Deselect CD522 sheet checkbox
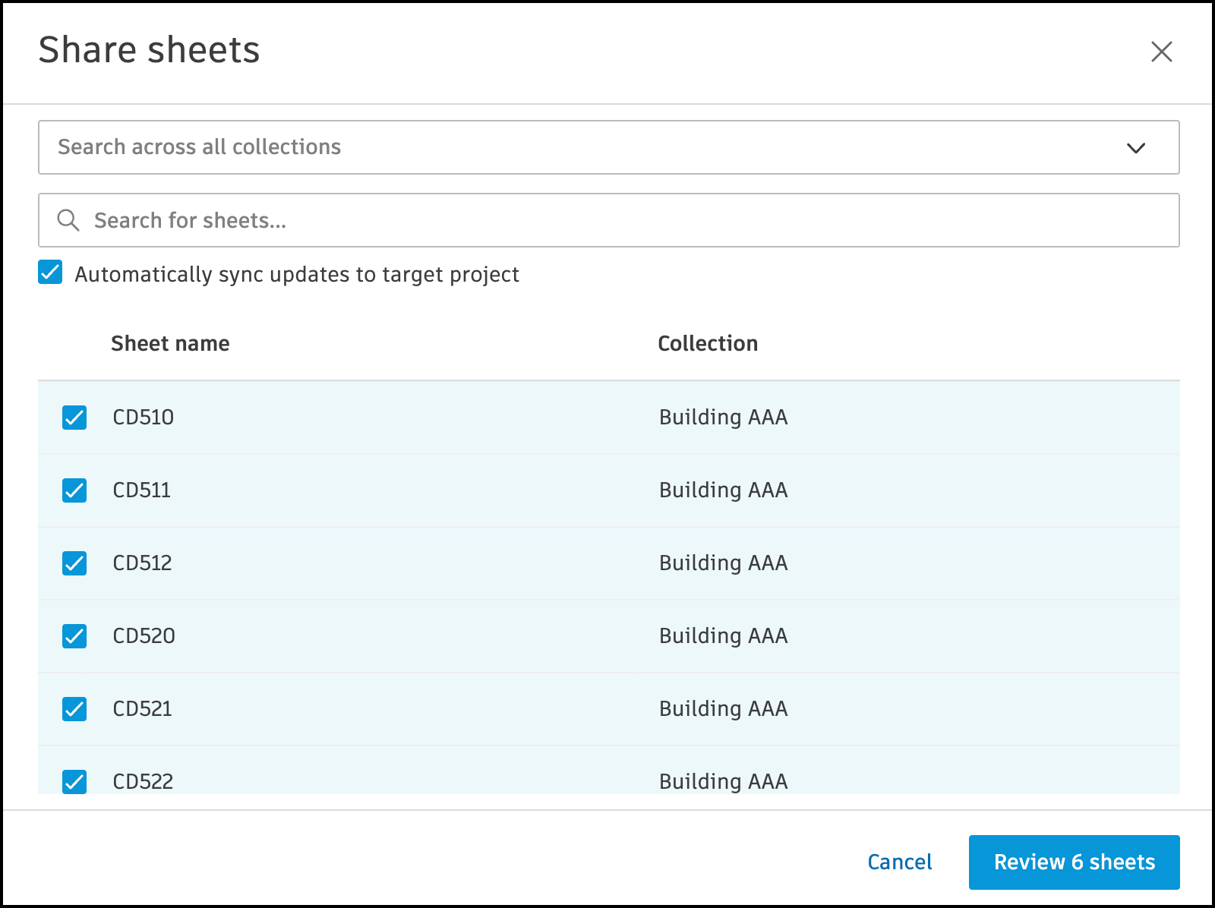 pyautogui.click(x=74, y=781)
